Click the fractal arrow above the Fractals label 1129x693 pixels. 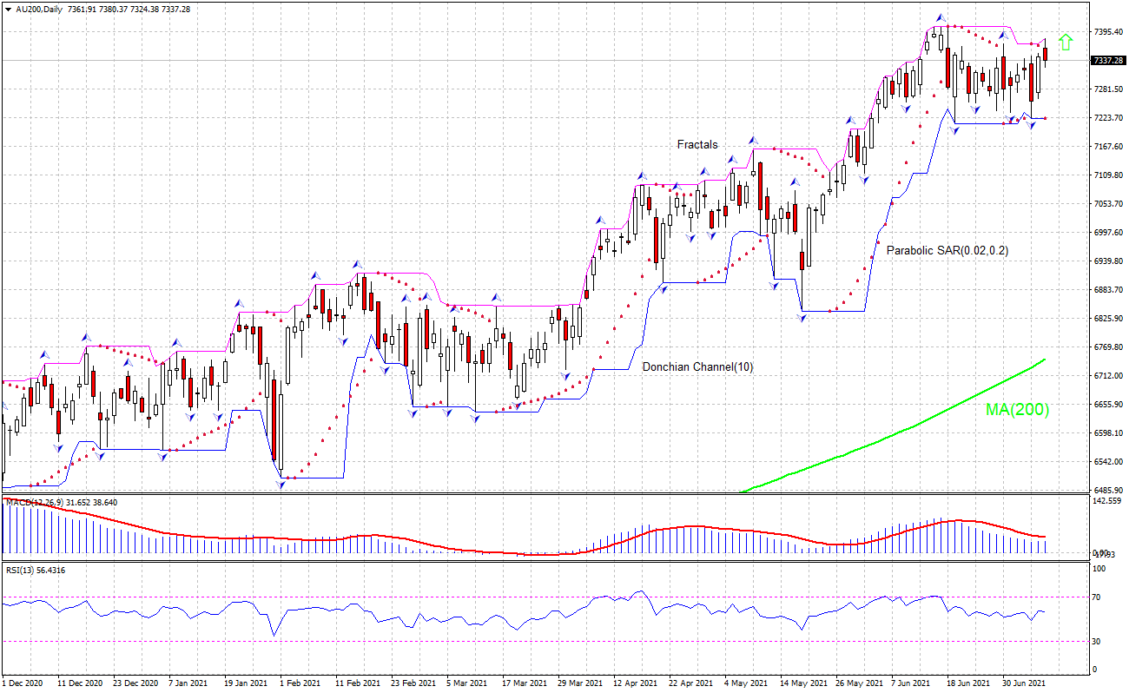753,141
